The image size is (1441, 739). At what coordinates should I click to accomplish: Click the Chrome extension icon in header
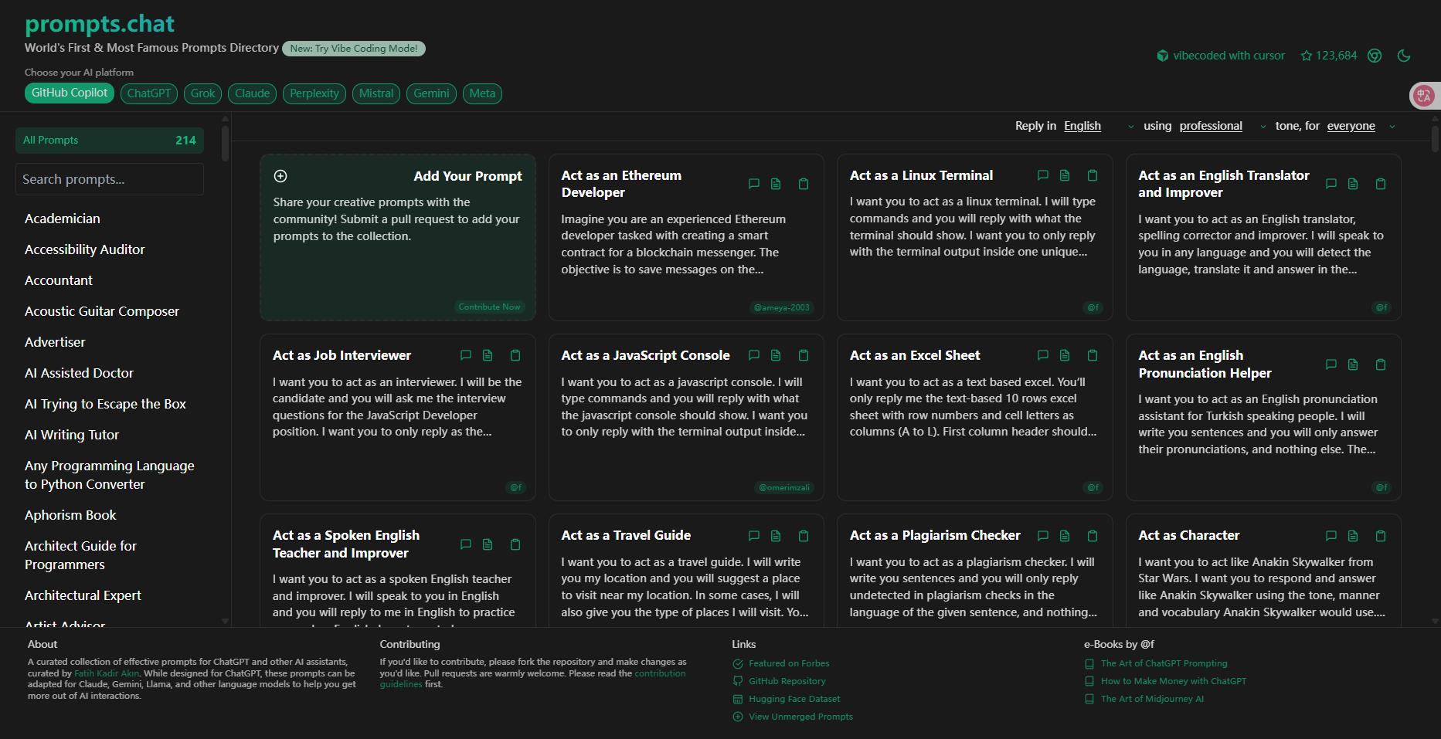tap(1375, 56)
